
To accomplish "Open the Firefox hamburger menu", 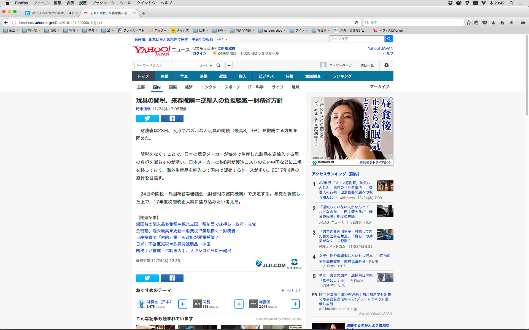I will [x=523, y=23].
